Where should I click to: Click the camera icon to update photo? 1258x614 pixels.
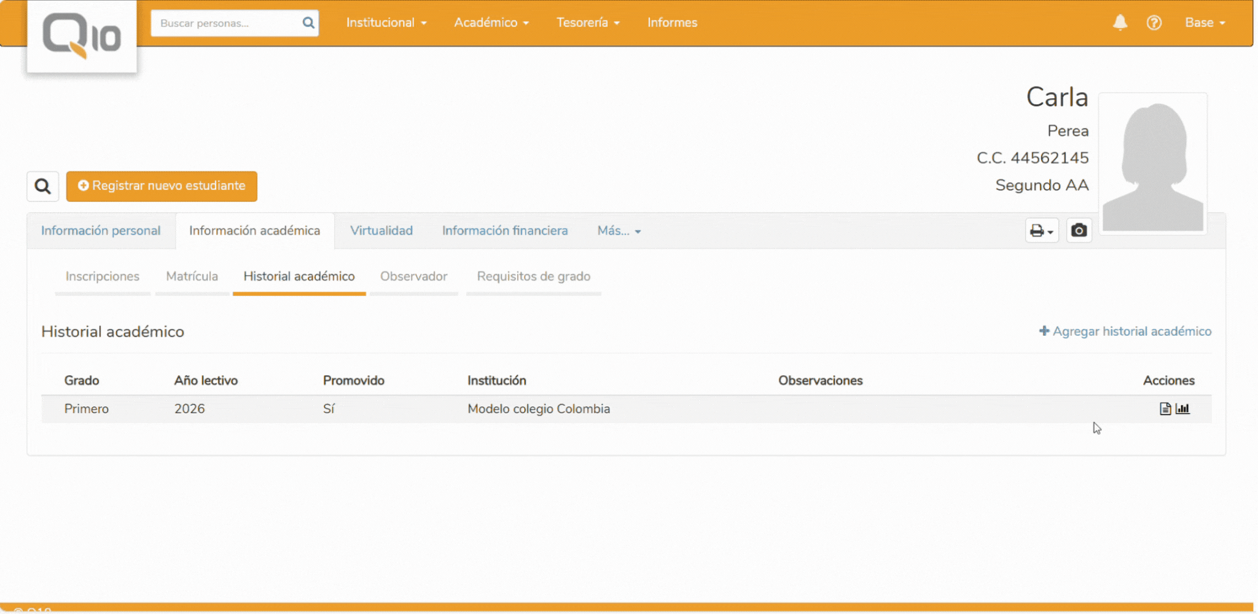point(1079,230)
